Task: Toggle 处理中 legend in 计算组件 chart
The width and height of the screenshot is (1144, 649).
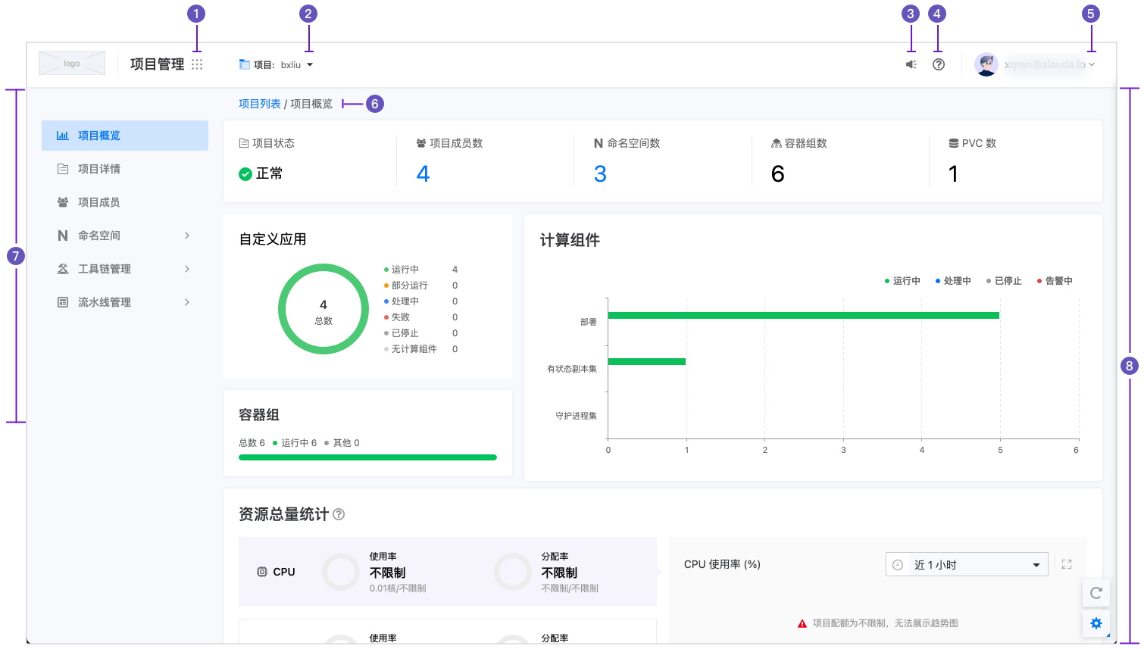Action: point(953,281)
